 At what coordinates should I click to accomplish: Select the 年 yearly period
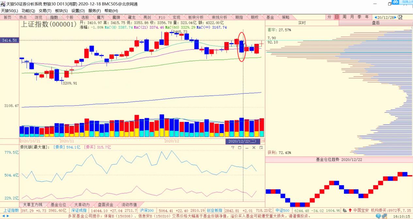click(x=367, y=17)
